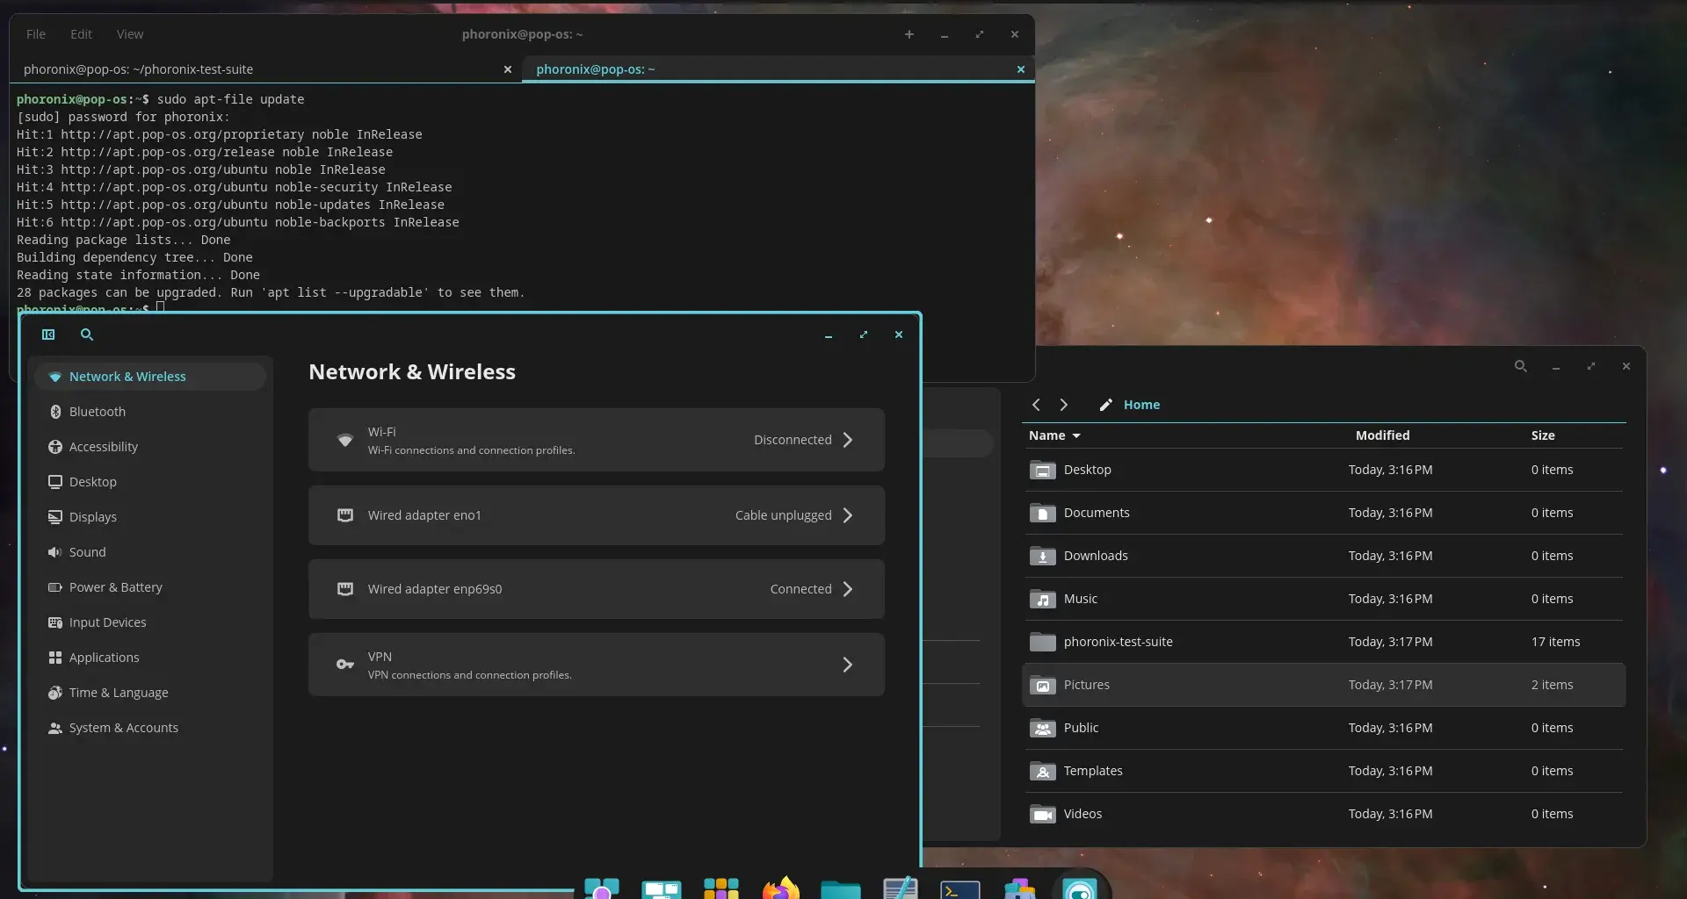Expand VPN connection settings
The image size is (1687, 899).
point(846,665)
